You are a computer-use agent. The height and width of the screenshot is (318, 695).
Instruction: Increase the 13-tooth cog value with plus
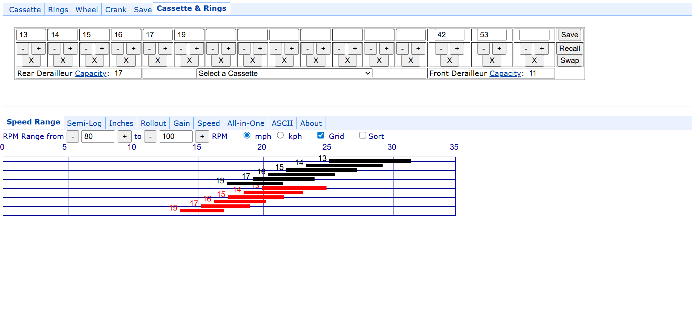point(39,48)
